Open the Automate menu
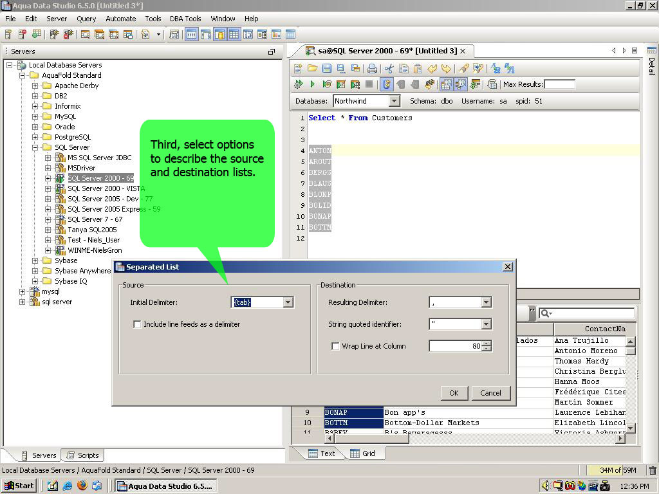Viewport: 659px width, 494px height. coord(120,19)
